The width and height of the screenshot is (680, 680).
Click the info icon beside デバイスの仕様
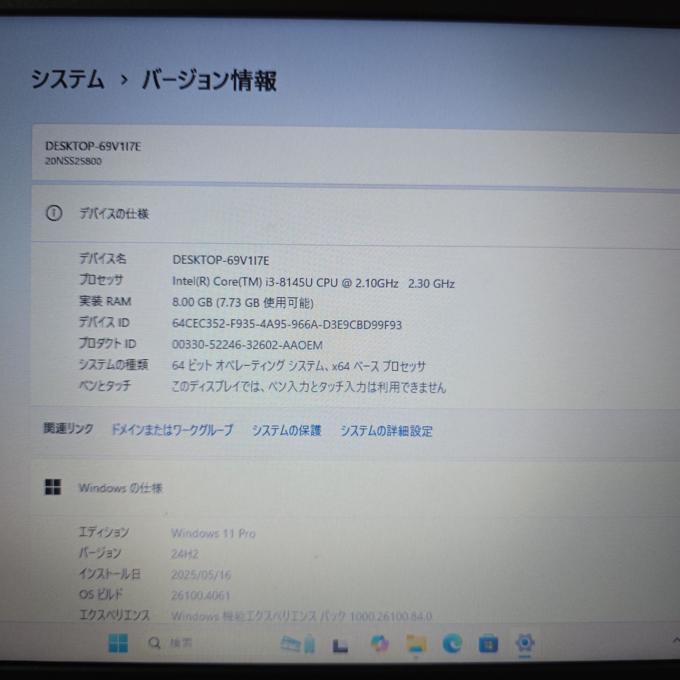coord(54,213)
